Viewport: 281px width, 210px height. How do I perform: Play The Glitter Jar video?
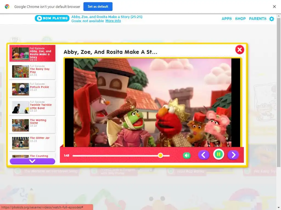tap(32, 143)
